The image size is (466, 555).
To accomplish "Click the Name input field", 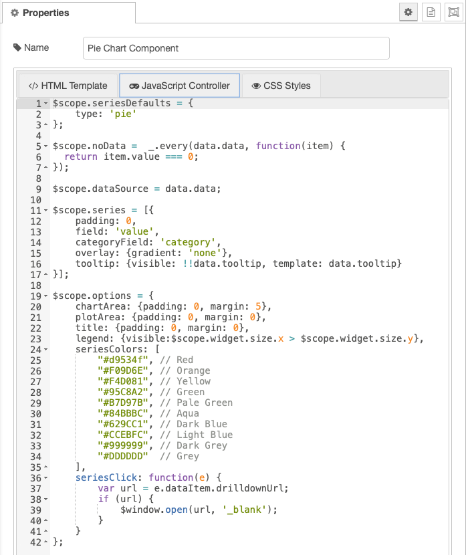I will pyautogui.click(x=236, y=48).
